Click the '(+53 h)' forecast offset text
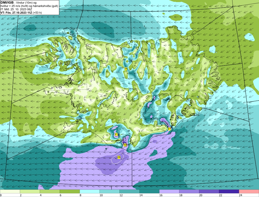This screenshot has width=259, height=197. coord(37,12)
